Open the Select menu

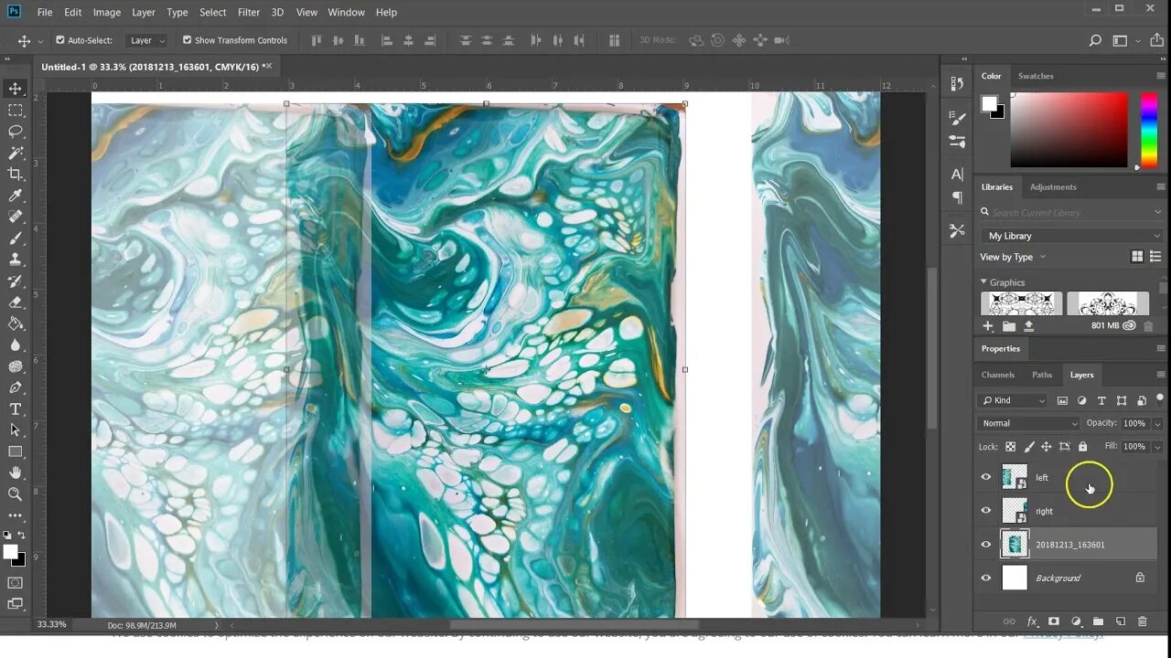(x=213, y=12)
